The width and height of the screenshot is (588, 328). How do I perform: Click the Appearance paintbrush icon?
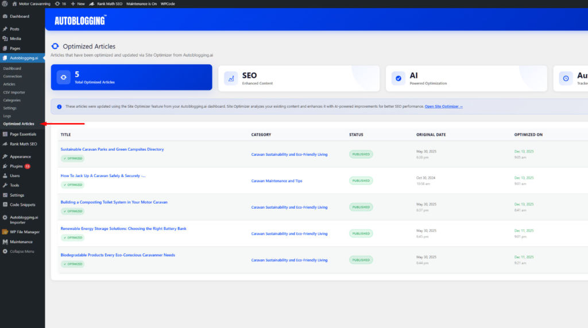coord(5,157)
